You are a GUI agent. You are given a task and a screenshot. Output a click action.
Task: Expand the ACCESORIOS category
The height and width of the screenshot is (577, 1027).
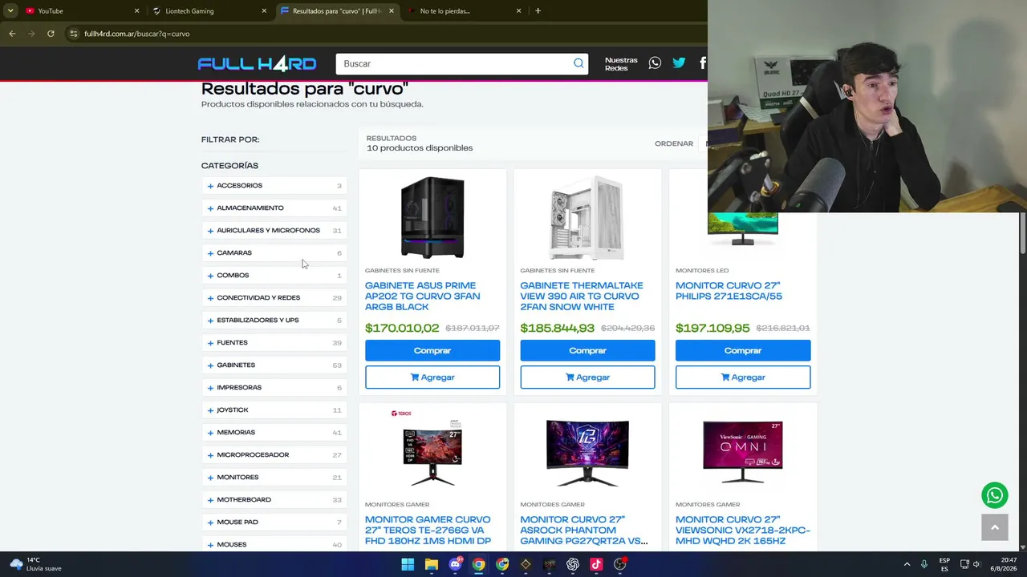[274, 186]
